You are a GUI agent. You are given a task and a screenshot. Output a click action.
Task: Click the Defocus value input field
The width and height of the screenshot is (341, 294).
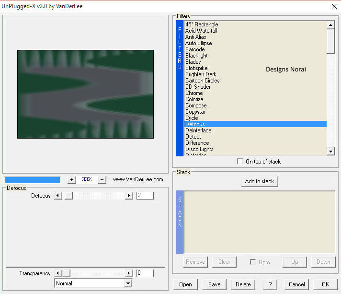(145, 196)
